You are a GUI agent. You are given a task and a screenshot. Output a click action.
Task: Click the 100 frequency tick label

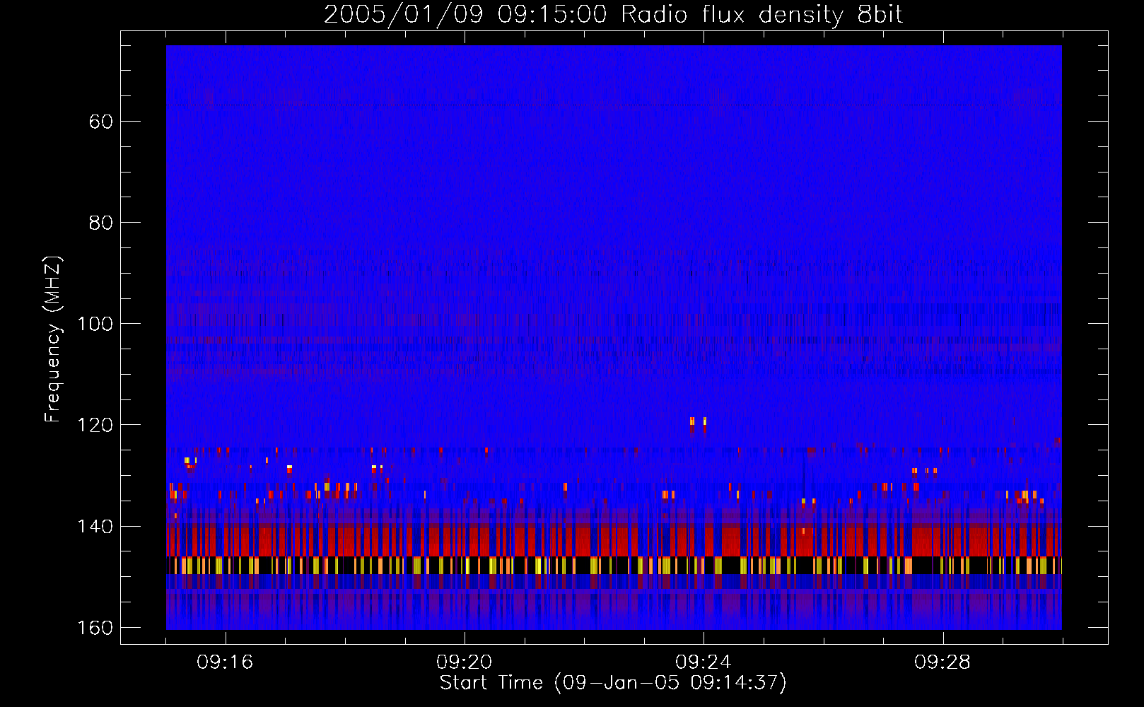pyautogui.click(x=95, y=324)
